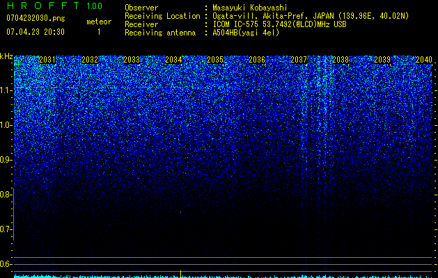Click the HROFFT 1.0.0 title text
The image size is (438, 278).
click(x=54, y=6)
